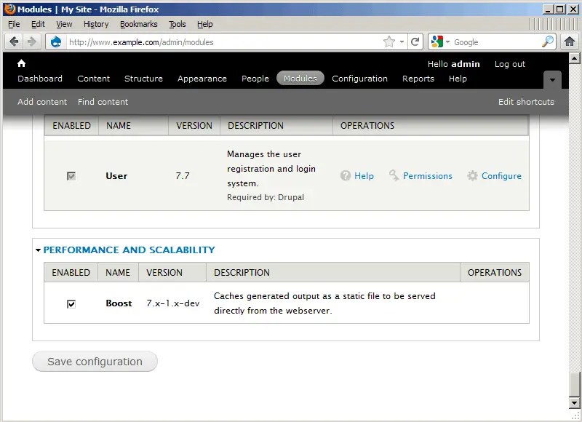
Task: Open the admin user account link
Action: (x=466, y=64)
